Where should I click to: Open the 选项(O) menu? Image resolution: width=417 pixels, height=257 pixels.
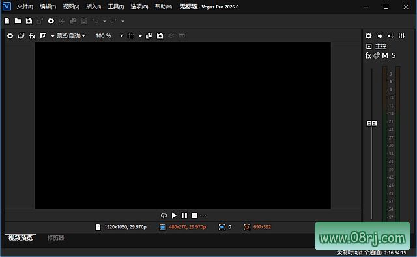[139, 7]
